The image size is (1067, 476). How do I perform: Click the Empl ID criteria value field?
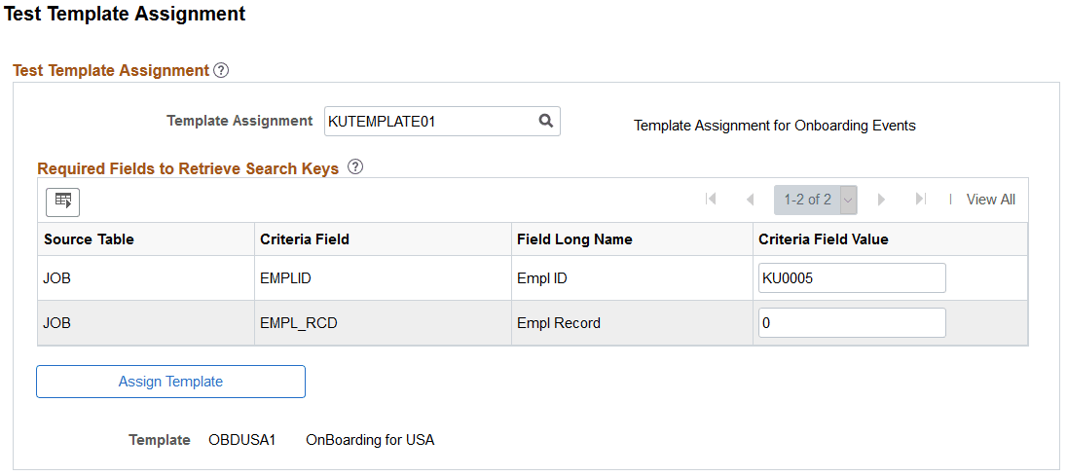tap(851, 278)
